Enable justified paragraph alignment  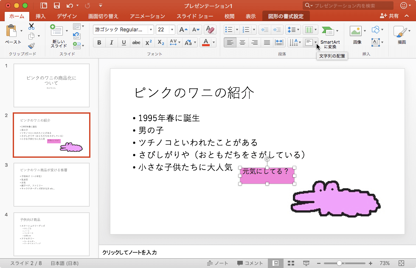coord(267,42)
